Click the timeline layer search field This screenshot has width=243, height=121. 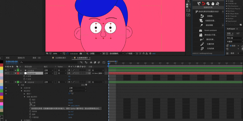(x=49, y=62)
